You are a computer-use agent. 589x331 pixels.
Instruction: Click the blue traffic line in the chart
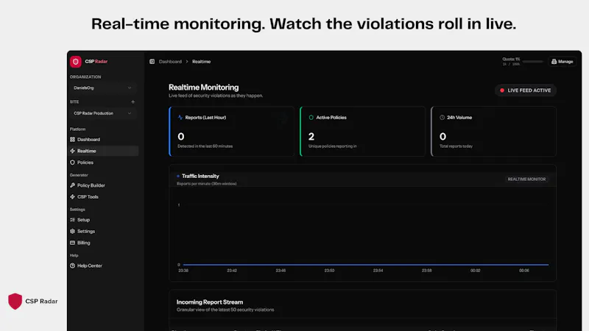pos(366,265)
